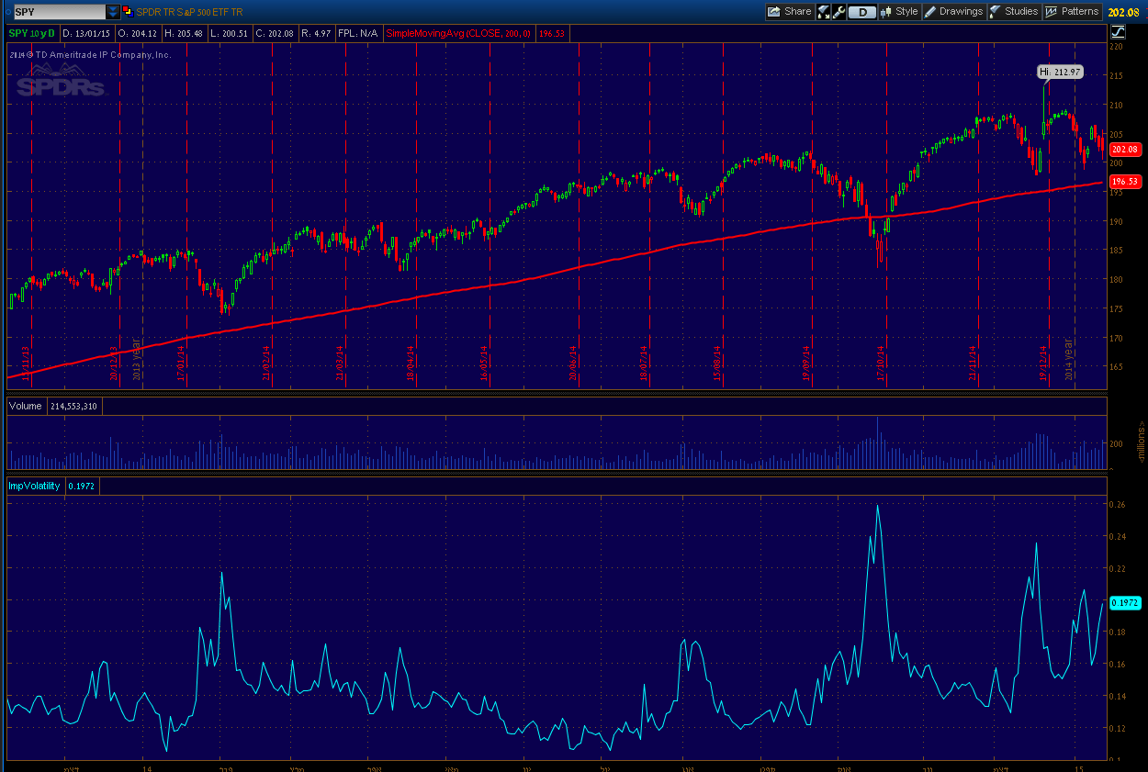The image size is (1148, 772).
Task: Open the color link clipboard icon
Action: (128, 11)
